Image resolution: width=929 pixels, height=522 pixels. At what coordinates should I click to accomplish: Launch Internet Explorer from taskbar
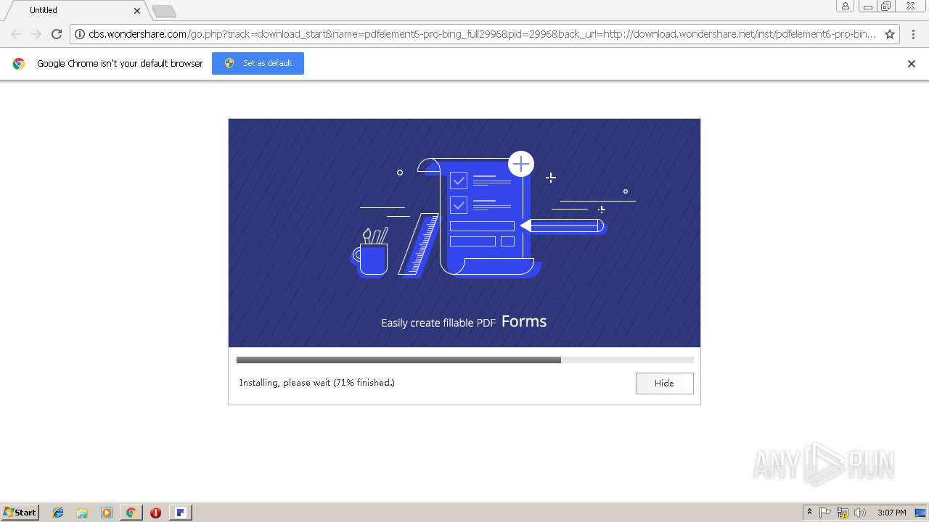pos(58,513)
